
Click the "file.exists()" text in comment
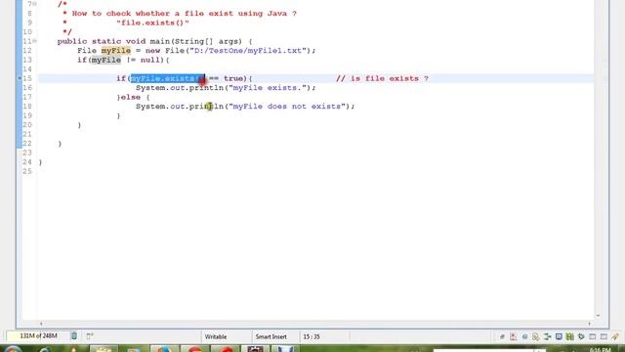152,22
